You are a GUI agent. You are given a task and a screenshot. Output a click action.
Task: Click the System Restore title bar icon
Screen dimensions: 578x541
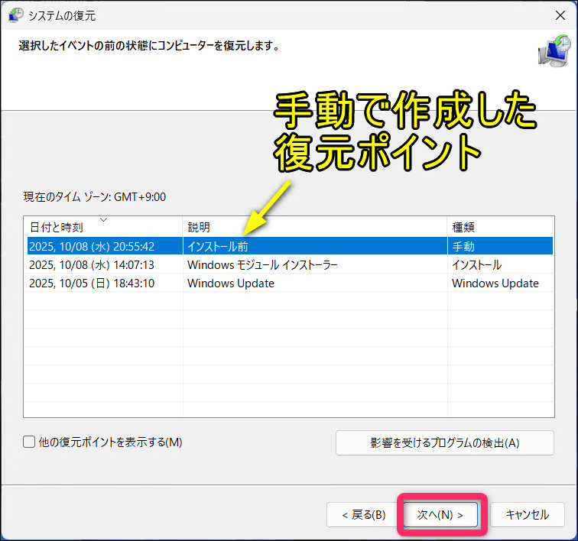coord(15,15)
